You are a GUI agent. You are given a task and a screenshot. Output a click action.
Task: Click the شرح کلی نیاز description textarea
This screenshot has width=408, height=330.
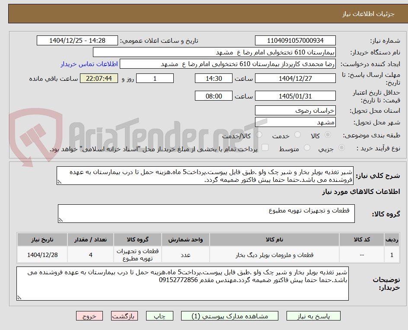[205, 176]
